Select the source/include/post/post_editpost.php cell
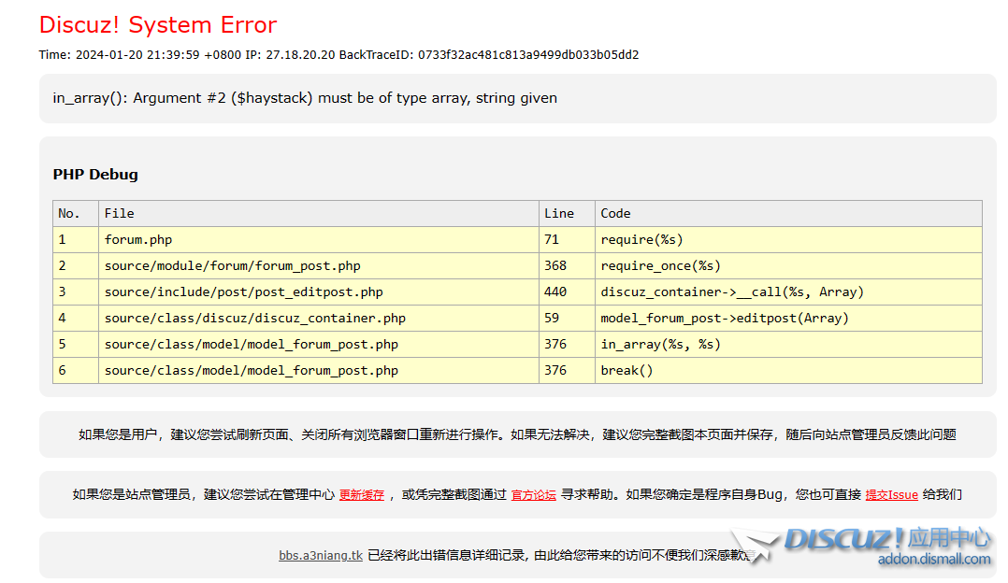The image size is (1008, 583). [318, 291]
